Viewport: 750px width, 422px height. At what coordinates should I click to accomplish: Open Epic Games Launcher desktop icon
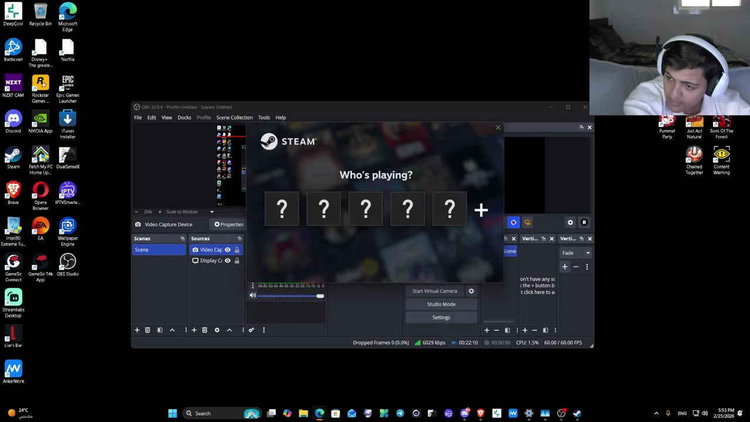point(67,88)
